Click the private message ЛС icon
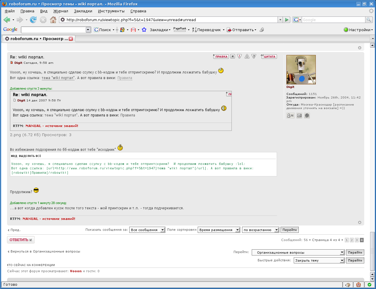Viewport: 376px width, 289px height. [290, 116]
